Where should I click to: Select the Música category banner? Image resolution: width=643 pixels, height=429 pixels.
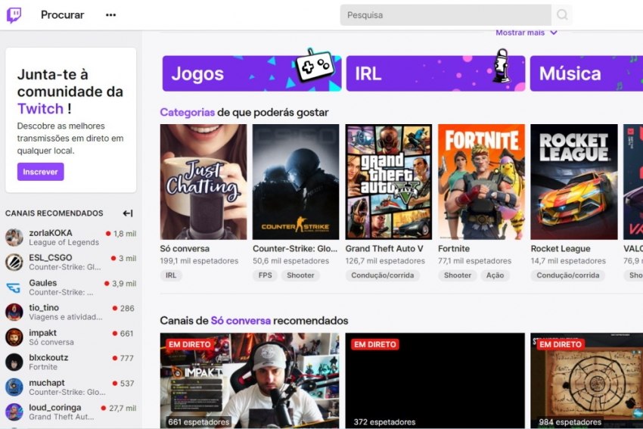[x=586, y=73]
